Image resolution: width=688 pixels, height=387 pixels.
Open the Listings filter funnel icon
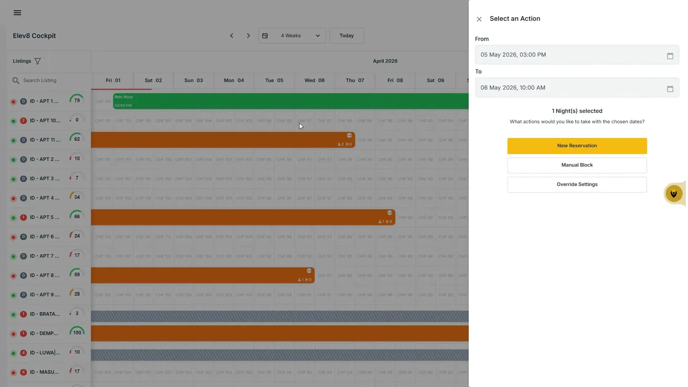pyautogui.click(x=38, y=61)
